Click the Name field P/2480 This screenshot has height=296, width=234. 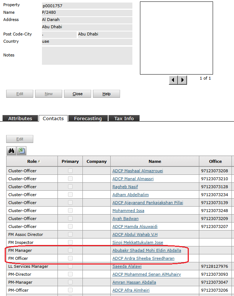[87, 13]
